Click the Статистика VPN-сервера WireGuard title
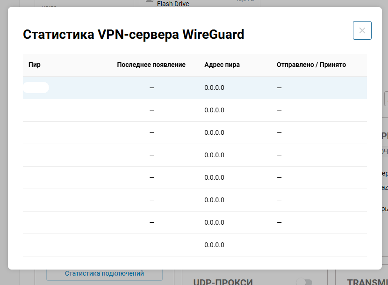The width and height of the screenshot is (388, 285). [x=134, y=34]
